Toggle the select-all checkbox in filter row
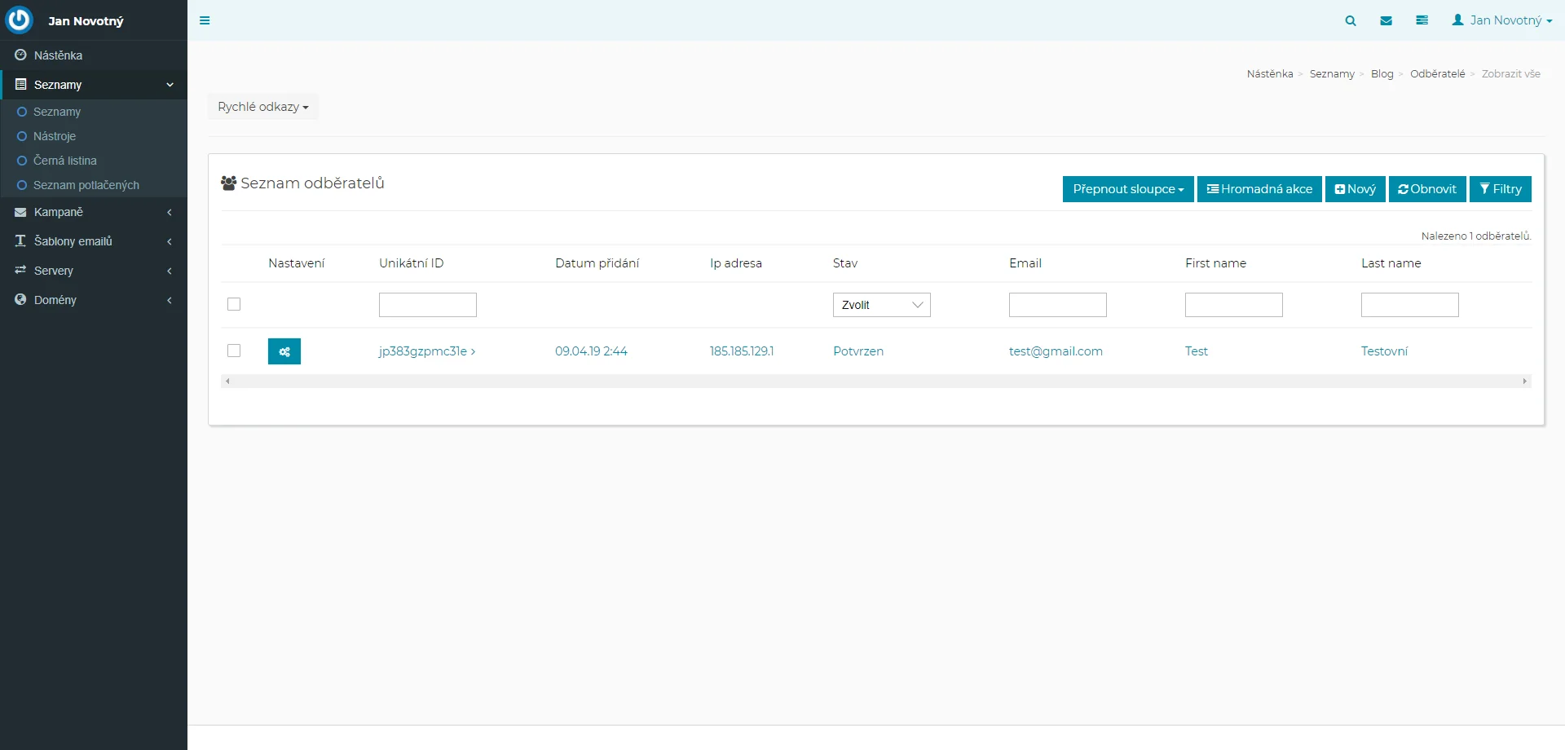This screenshot has height=750, width=1565. point(234,304)
